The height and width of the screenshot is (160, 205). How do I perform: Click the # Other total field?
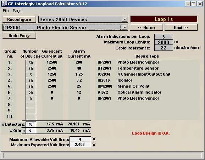click(31, 131)
